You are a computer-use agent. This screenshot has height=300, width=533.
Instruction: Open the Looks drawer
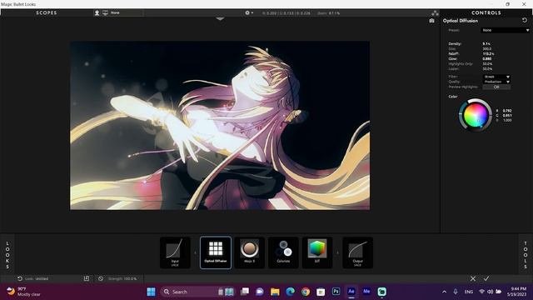[x=7, y=255]
